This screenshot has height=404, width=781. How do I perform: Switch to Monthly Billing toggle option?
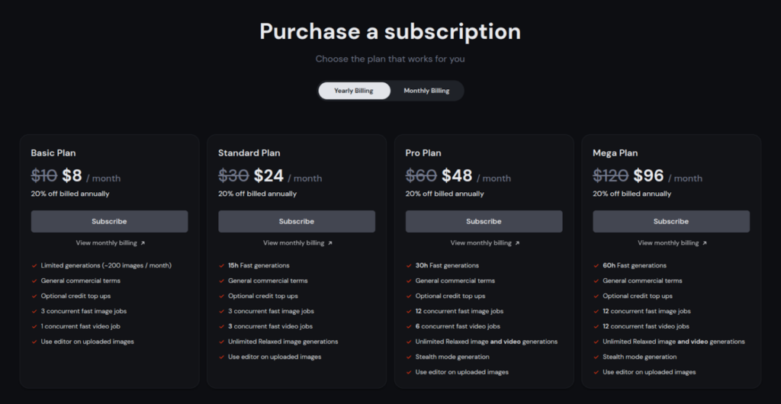click(426, 91)
